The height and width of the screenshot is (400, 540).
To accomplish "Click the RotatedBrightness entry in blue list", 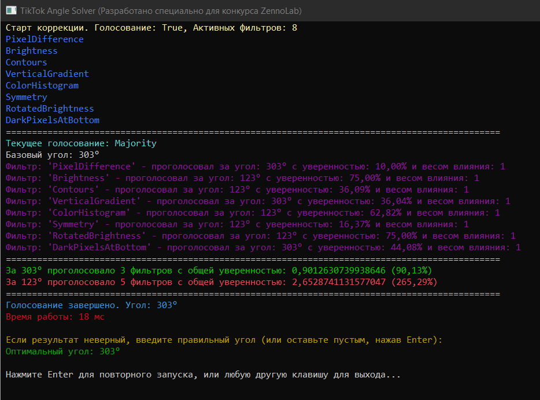I will point(50,109).
